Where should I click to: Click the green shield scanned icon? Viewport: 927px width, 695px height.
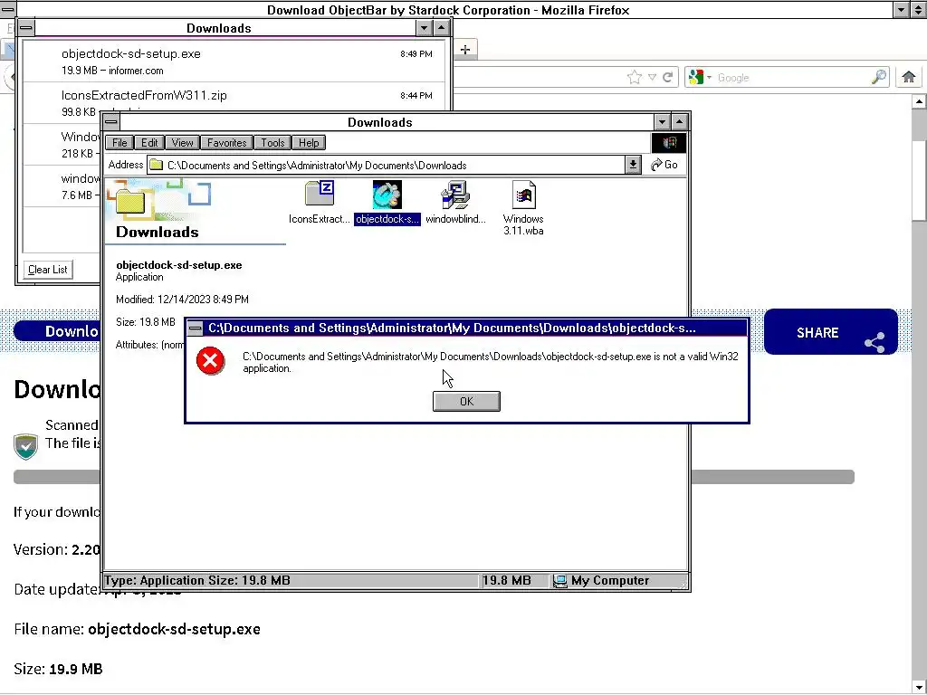click(x=25, y=447)
